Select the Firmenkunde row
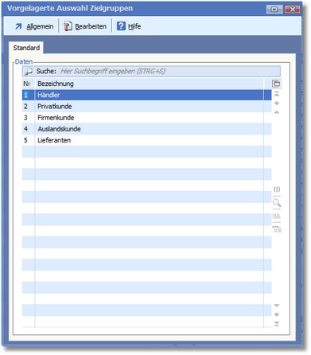311x355 pixels. point(146,118)
